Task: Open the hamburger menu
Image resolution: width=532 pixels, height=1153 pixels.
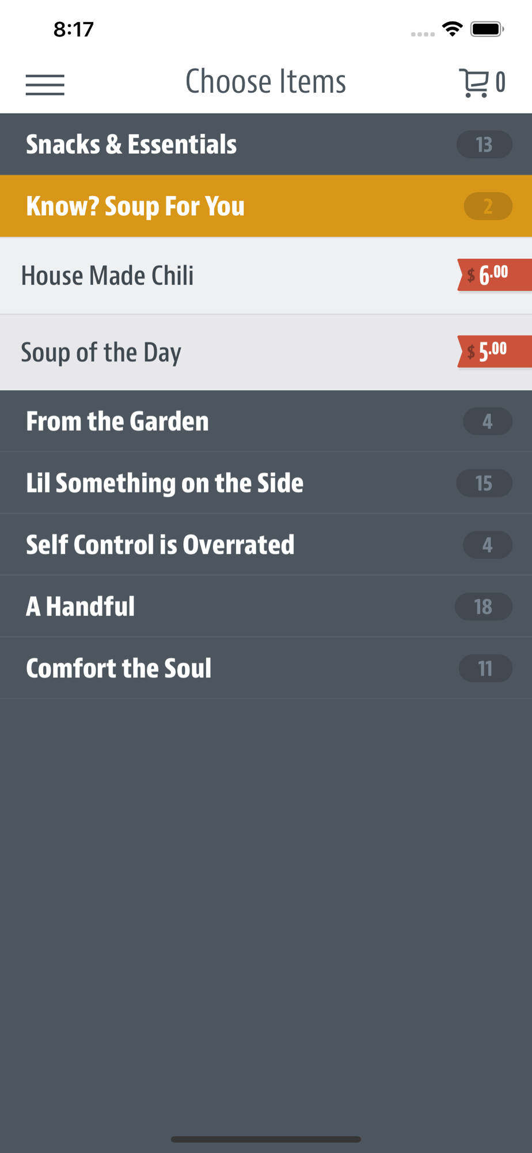Action: click(45, 85)
